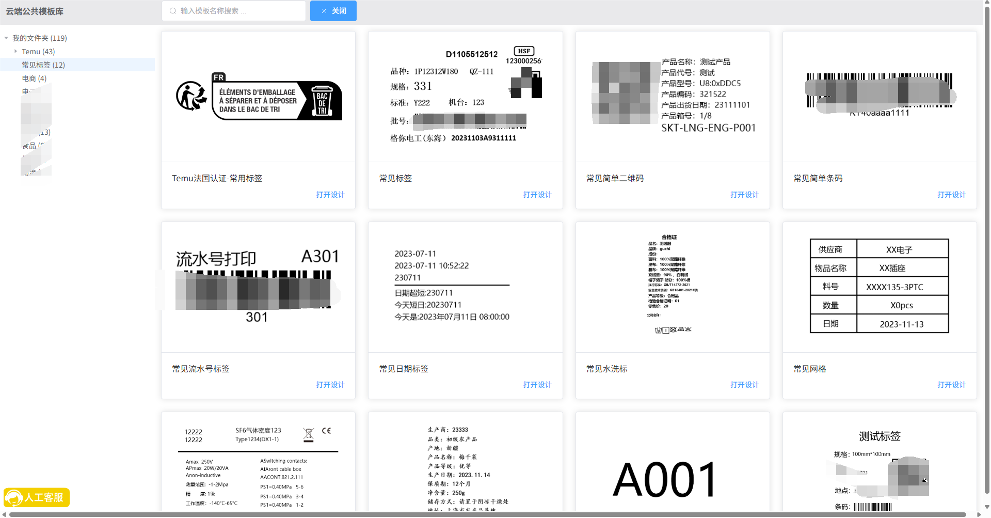
Task: Click the scrollbar down arrow
Action: pos(987,507)
